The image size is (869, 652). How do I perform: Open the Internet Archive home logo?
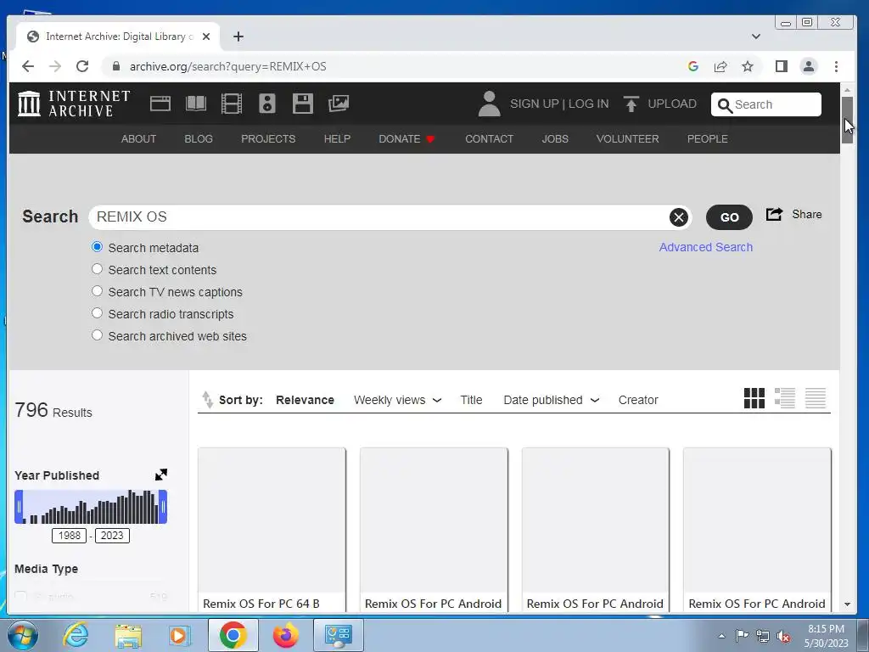(74, 104)
